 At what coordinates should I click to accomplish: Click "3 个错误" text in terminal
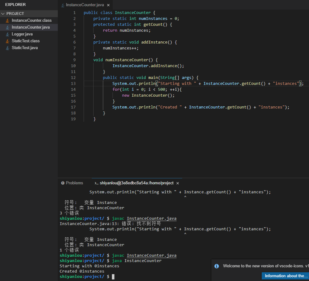click(69, 213)
